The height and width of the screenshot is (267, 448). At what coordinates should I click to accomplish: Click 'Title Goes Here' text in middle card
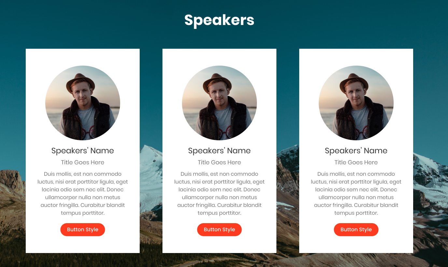click(219, 162)
